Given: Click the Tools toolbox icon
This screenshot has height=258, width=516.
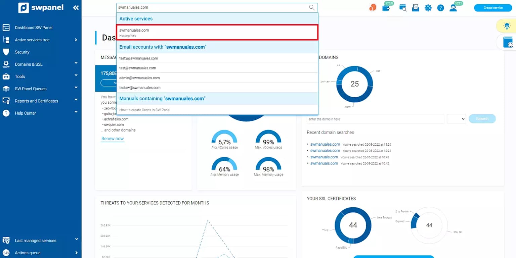Looking at the screenshot, I should click(6, 76).
